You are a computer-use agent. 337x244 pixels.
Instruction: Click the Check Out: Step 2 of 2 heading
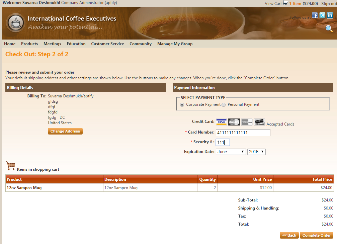[x=37, y=54]
